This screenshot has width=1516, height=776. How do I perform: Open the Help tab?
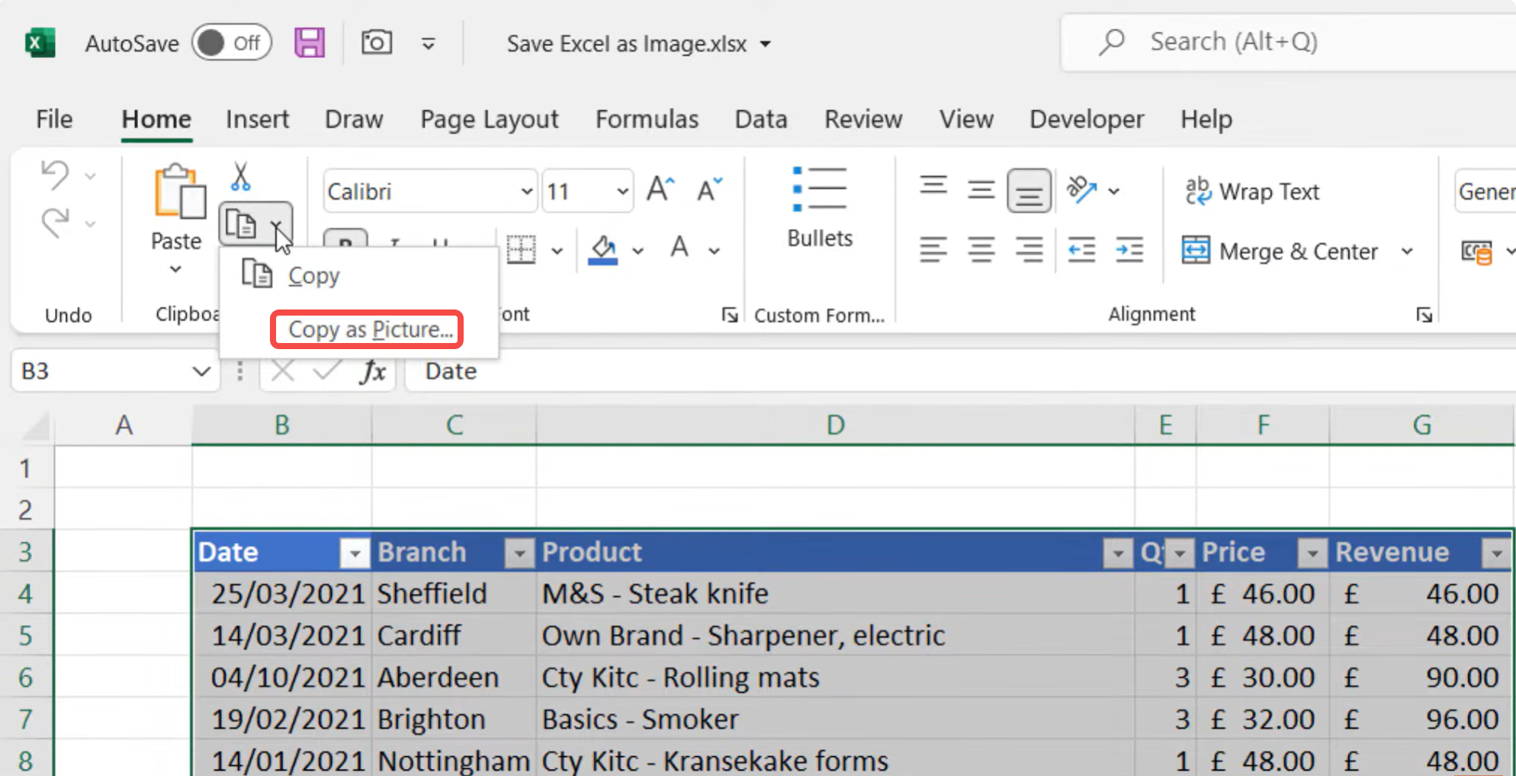(x=1206, y=119)
